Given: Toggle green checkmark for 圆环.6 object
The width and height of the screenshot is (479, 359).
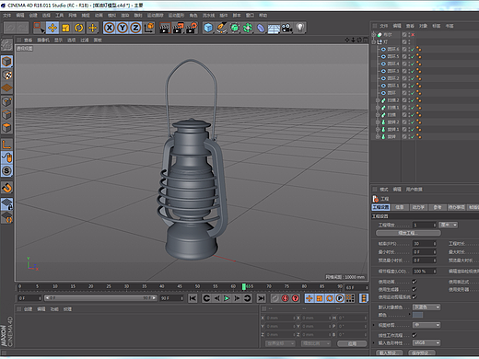Looking at the screenshot, I should click(x=413, y=49).
